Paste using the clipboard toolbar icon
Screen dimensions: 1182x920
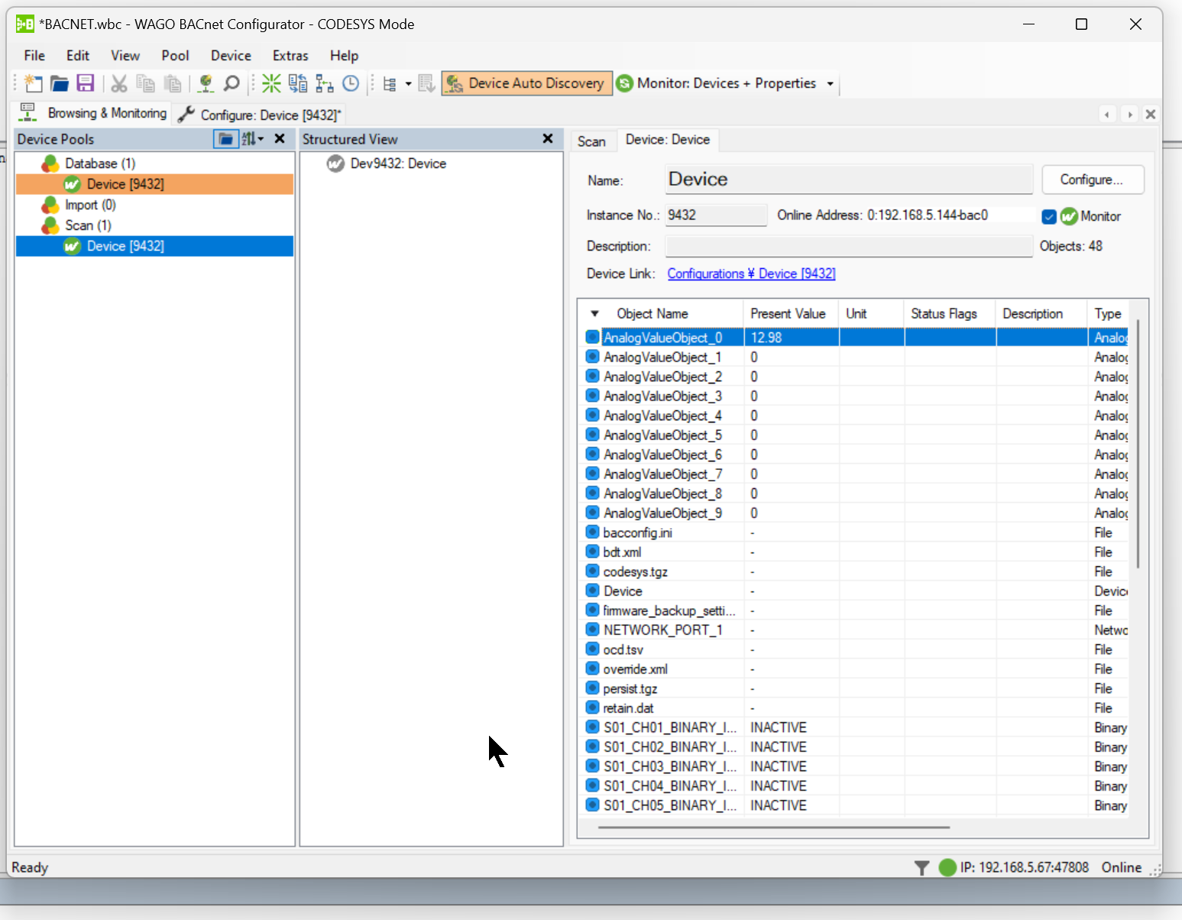pyautogui.click(x=173, y=83)
